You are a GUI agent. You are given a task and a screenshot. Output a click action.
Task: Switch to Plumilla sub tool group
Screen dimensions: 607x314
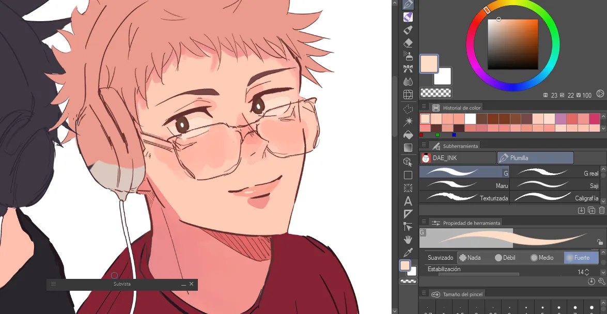(535, 158)
